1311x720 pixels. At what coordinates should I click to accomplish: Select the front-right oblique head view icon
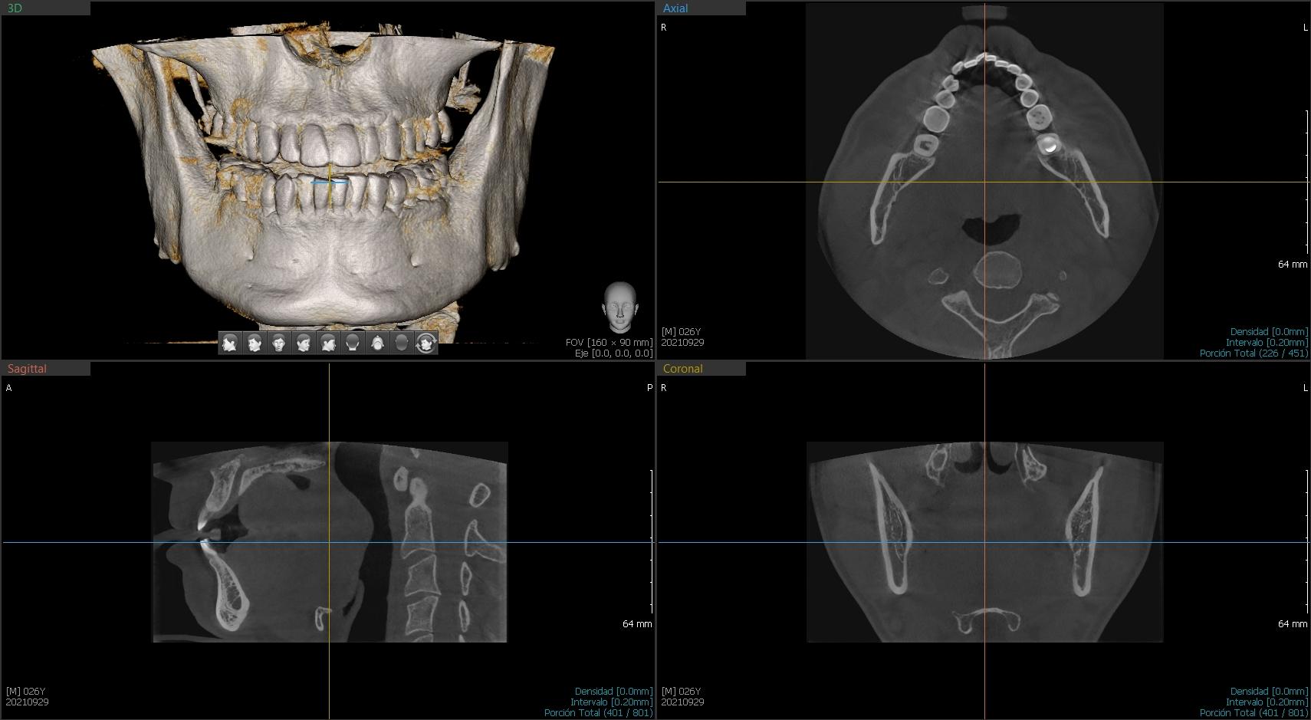[304, 343]
